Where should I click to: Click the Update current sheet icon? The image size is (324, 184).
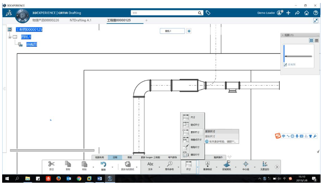128,164
